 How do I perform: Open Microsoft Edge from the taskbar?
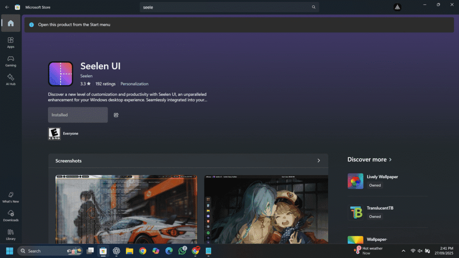click(169, 251)
